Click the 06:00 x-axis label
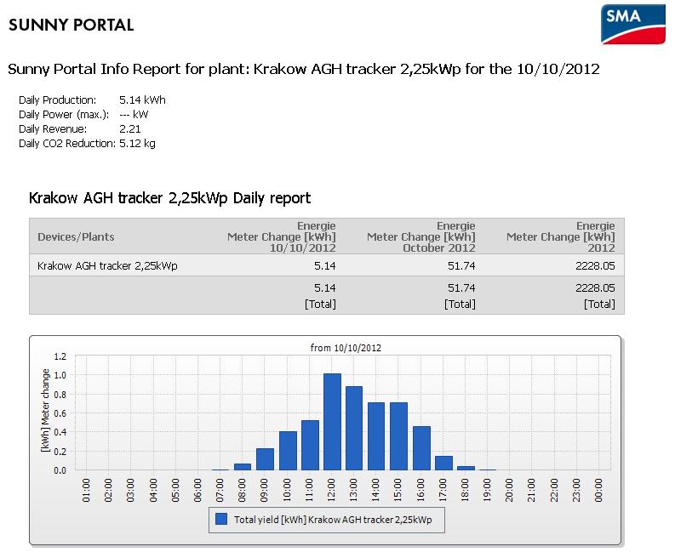Image resolution: width=675 pixels, height=552 pixels. [198, 490]
